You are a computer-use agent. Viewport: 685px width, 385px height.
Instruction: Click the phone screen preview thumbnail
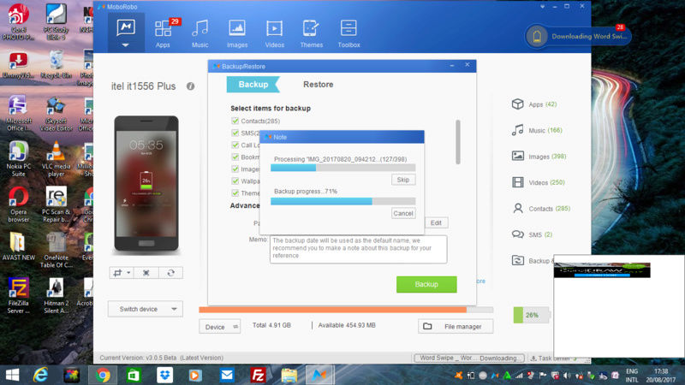(x=146, y=183)
